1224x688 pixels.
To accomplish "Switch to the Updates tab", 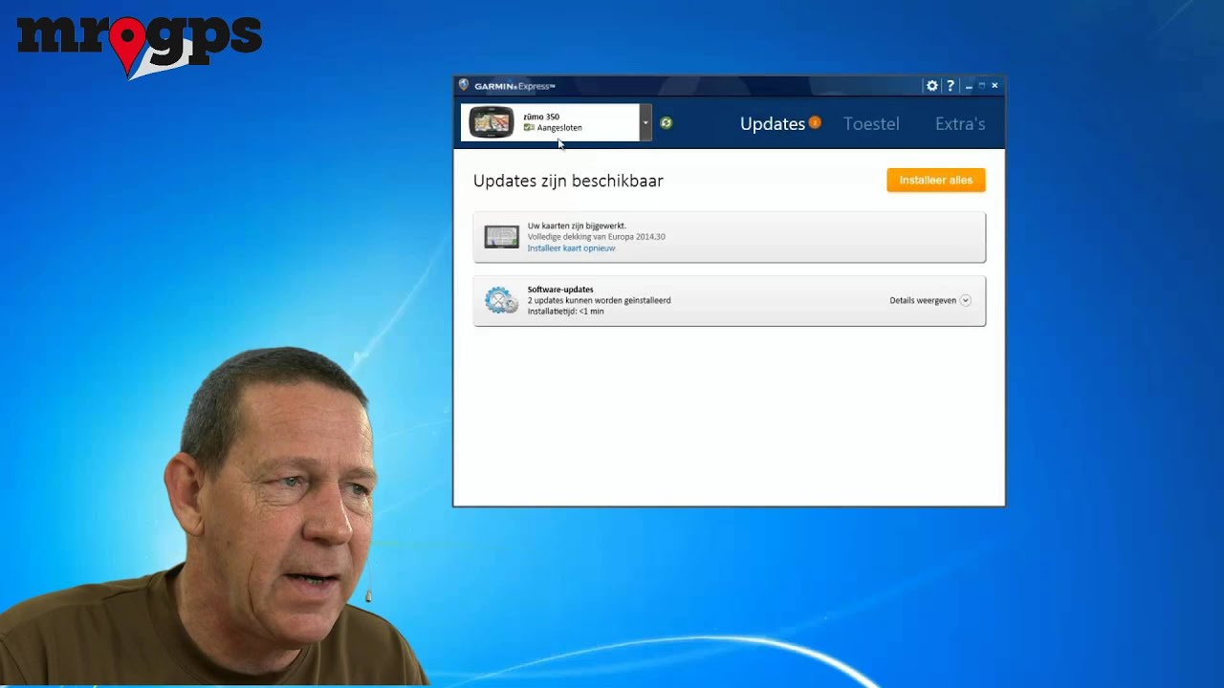I will coord(773,124).
